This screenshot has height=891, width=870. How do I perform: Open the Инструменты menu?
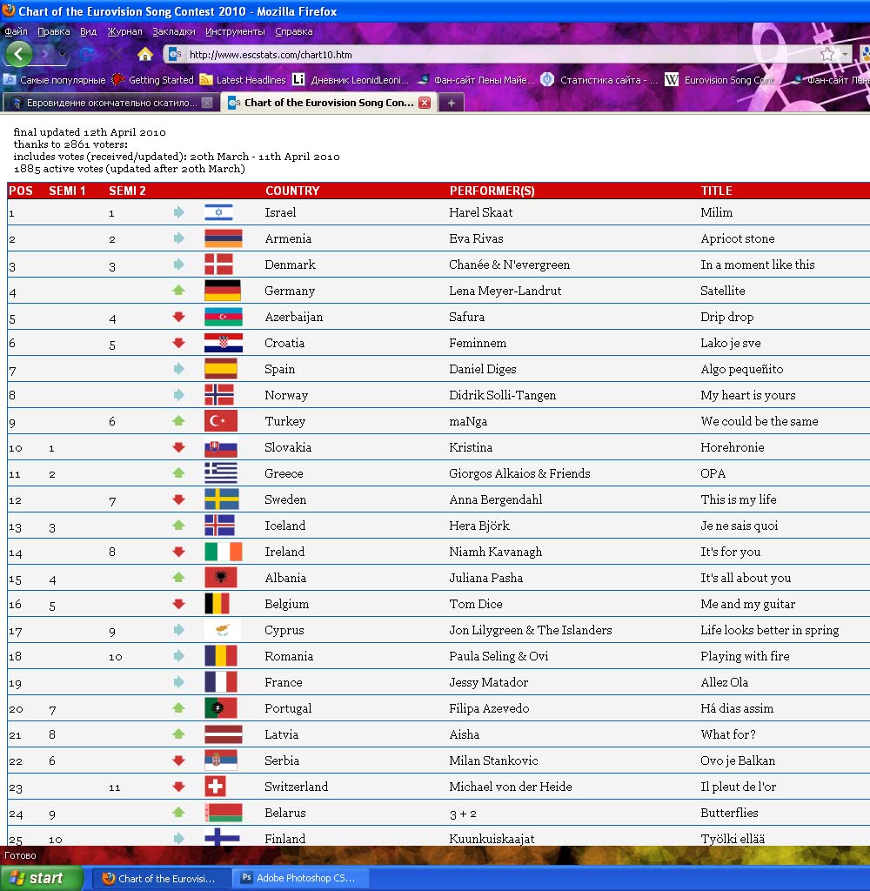pos(235,31)
